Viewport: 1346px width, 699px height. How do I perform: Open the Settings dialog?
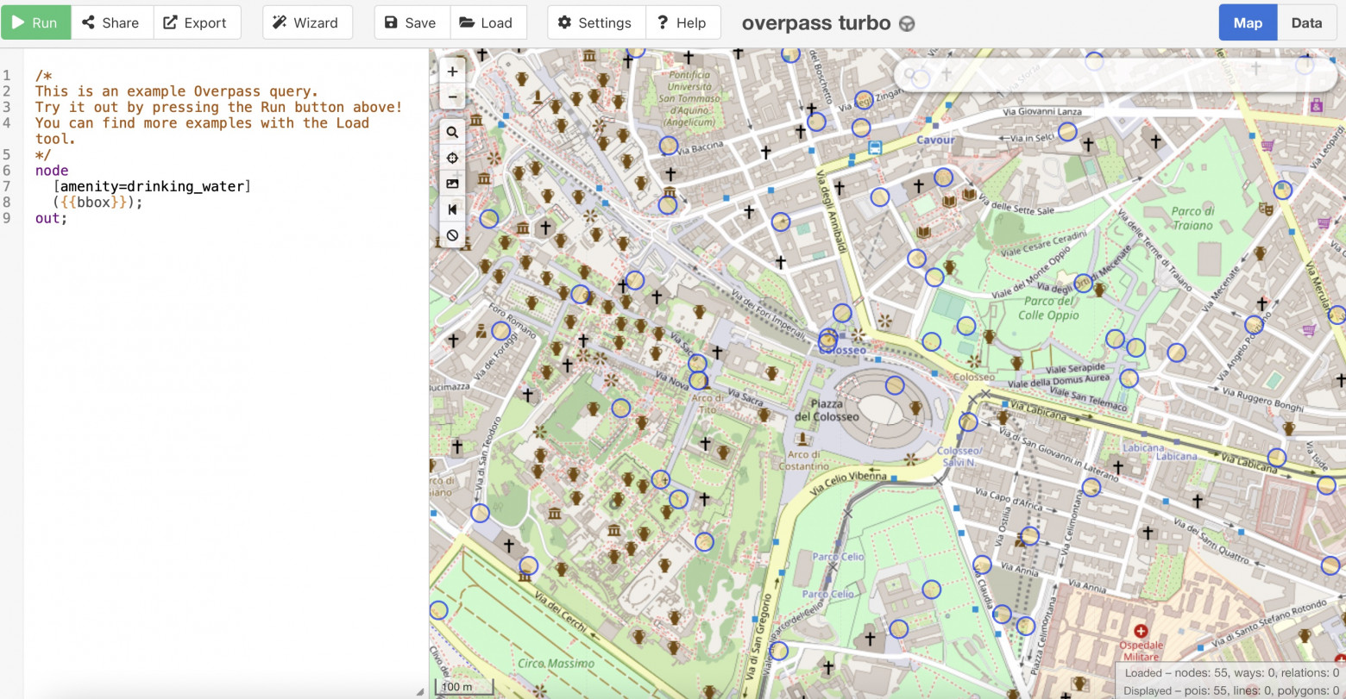tap(595, 22)
